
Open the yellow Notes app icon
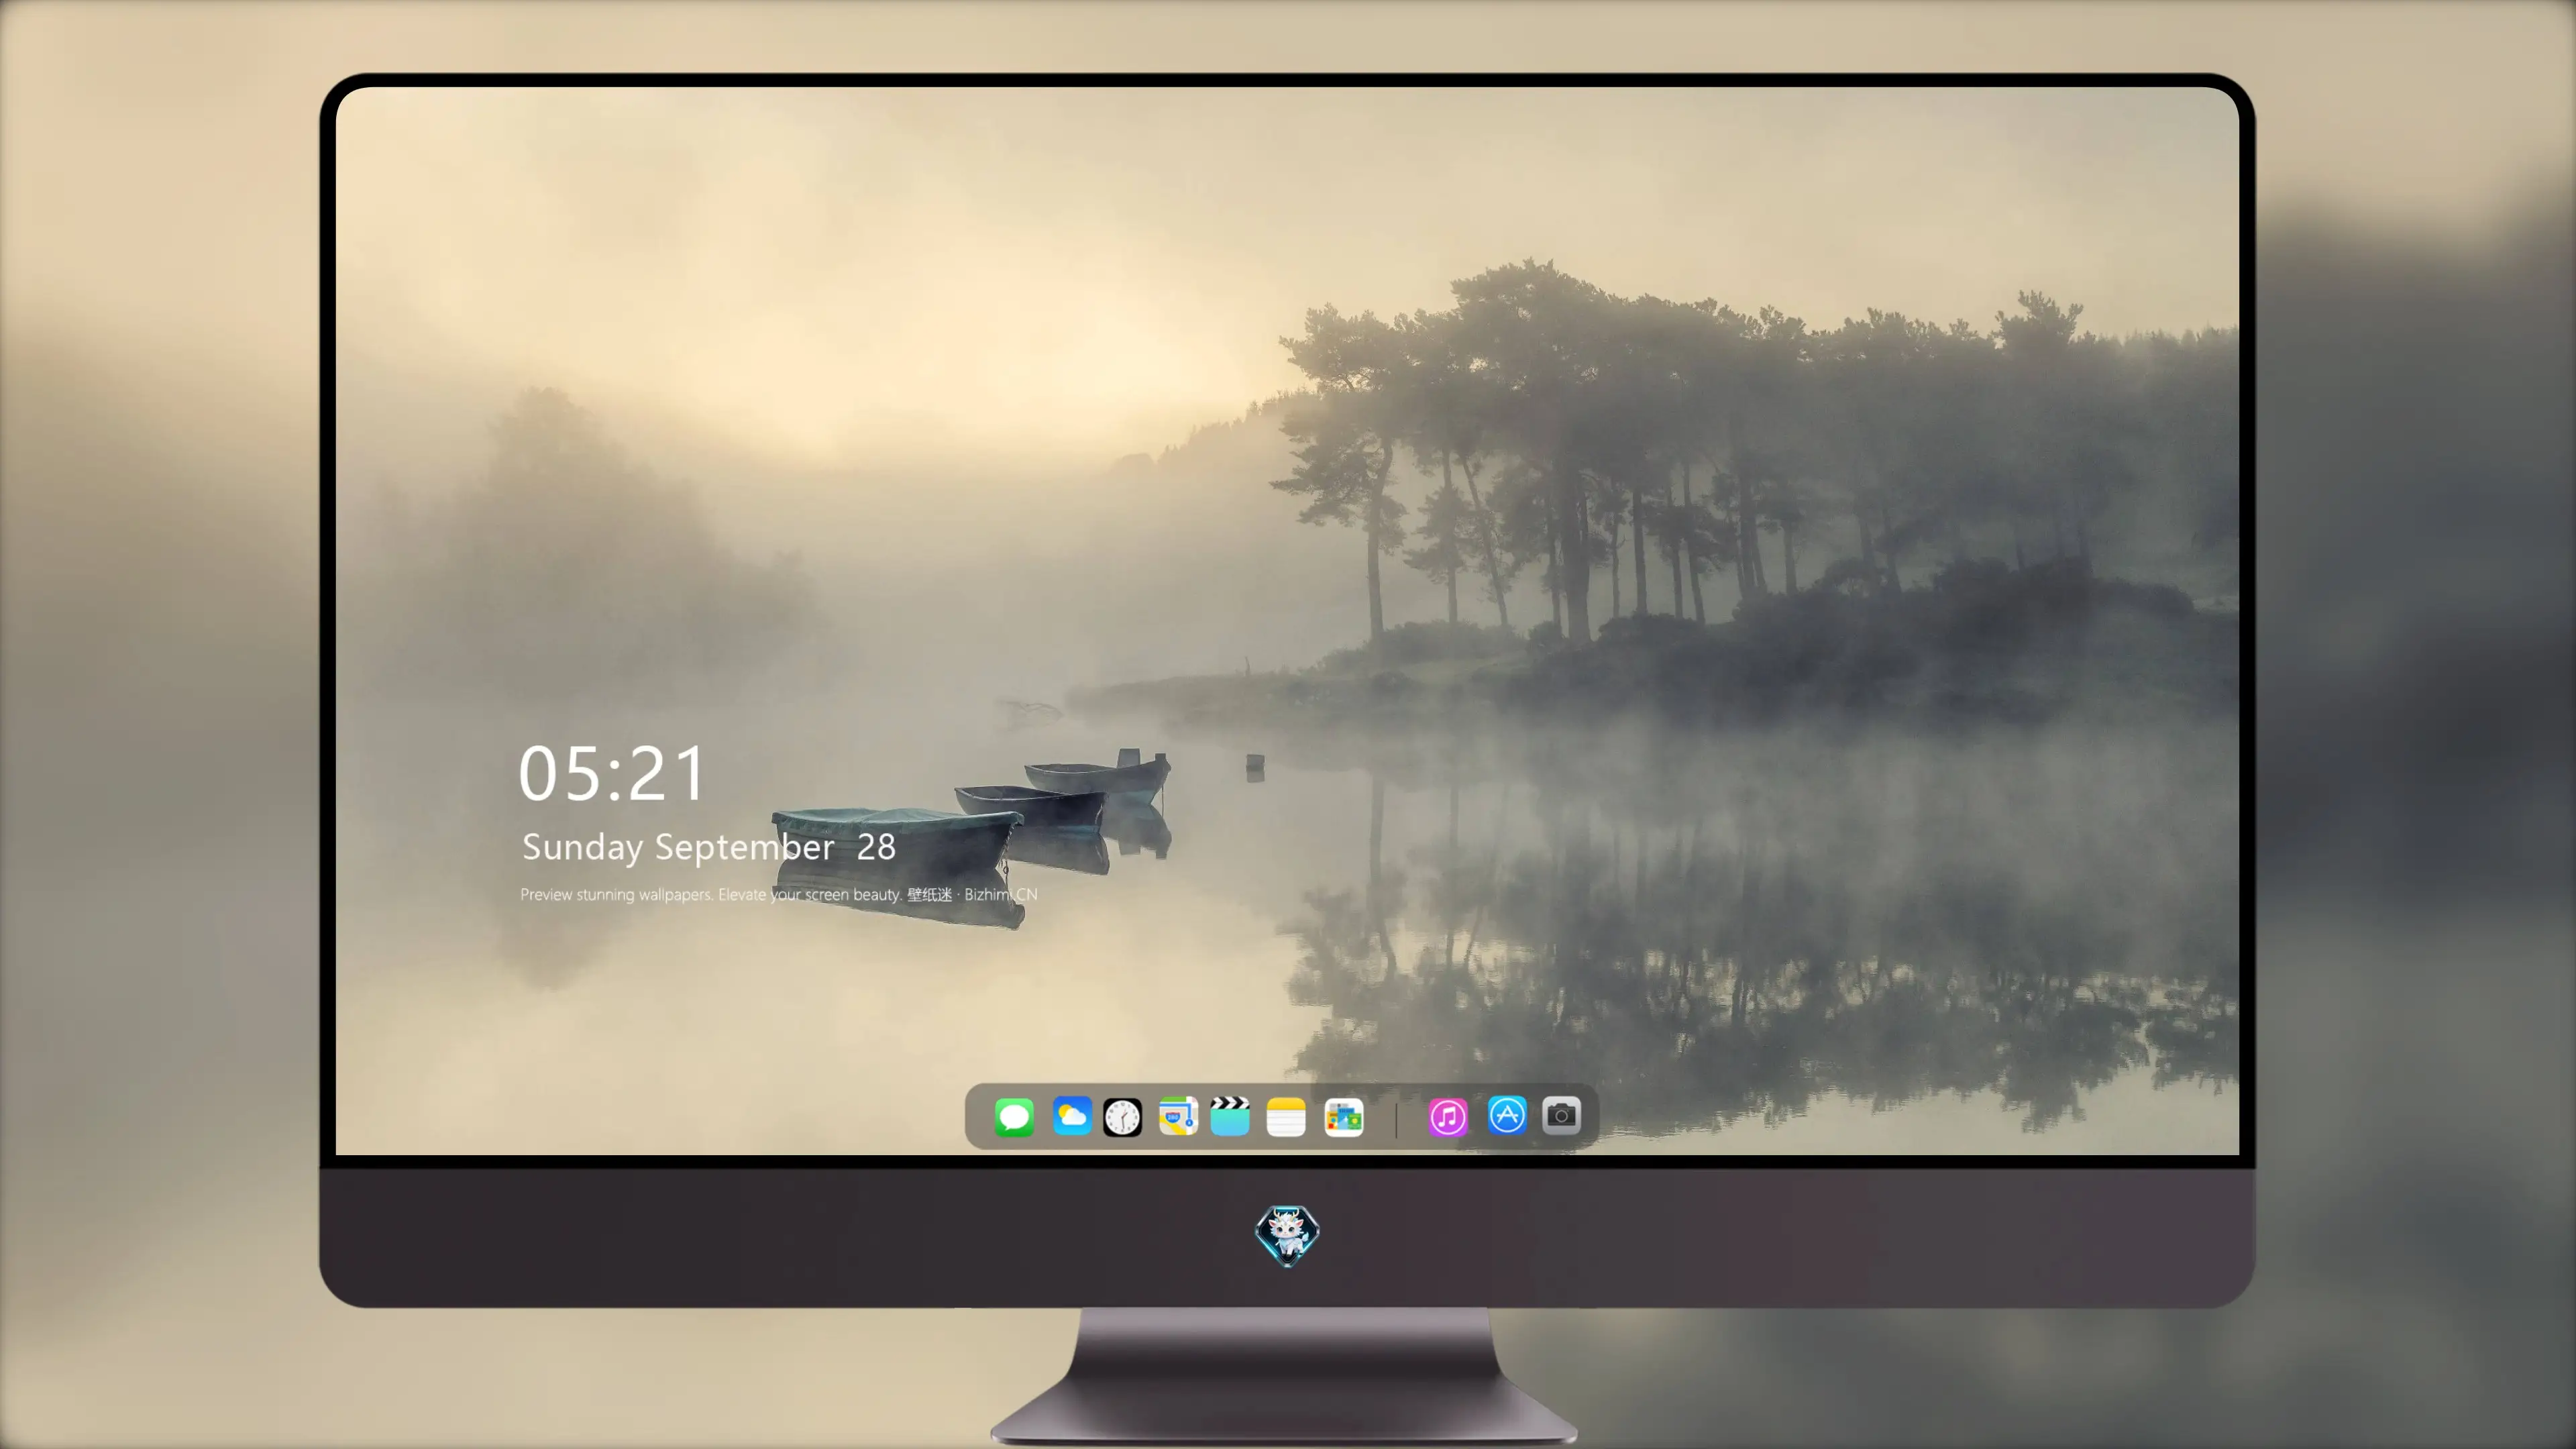[1286, 1116]
